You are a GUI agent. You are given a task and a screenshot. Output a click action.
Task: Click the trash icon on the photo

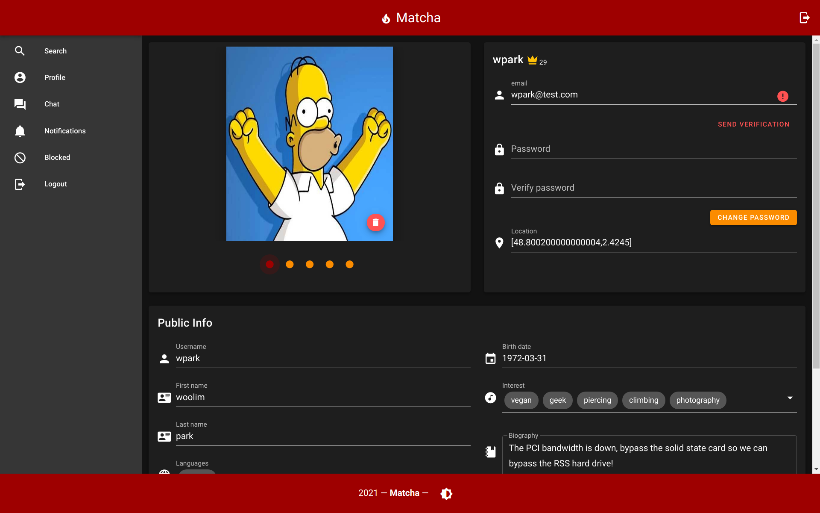pos(375,222)
